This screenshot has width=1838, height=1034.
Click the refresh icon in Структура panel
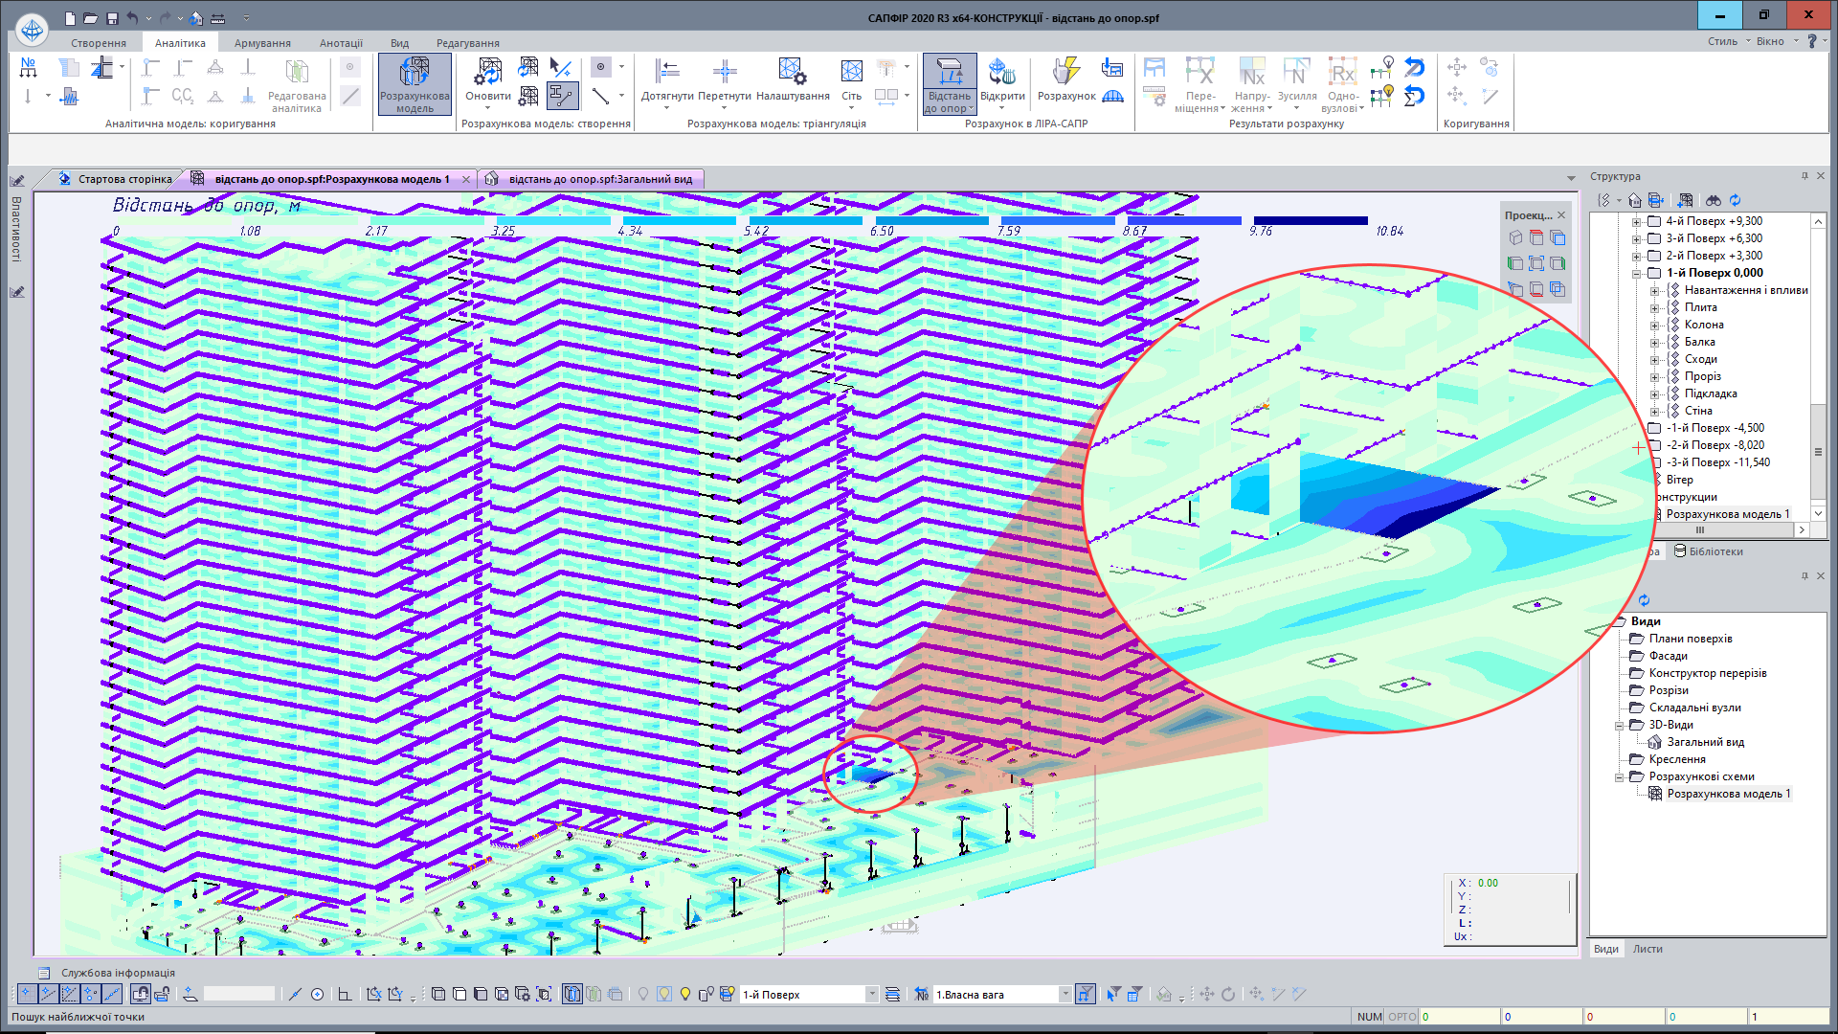coord(1735,200)
